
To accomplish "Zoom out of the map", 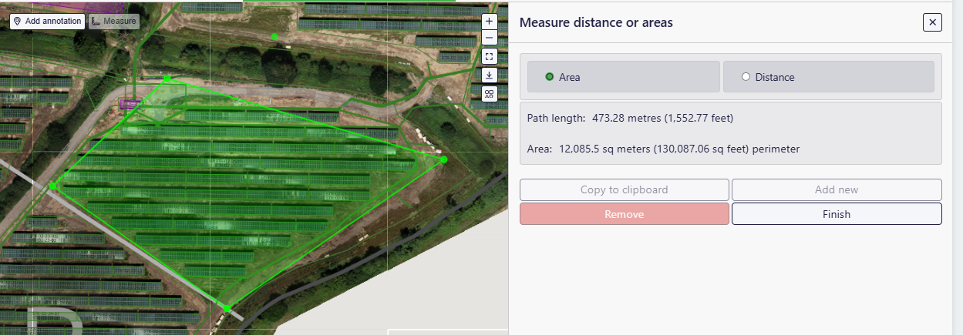I will point(489,38).
